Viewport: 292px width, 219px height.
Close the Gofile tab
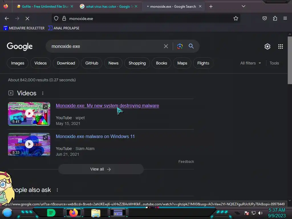click(x=72, y=6)
